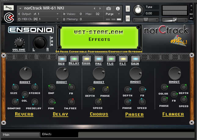The width and height of the screenshot is (197, 140).
Task: Click the AUX button in header
Action: click(191, 14)
